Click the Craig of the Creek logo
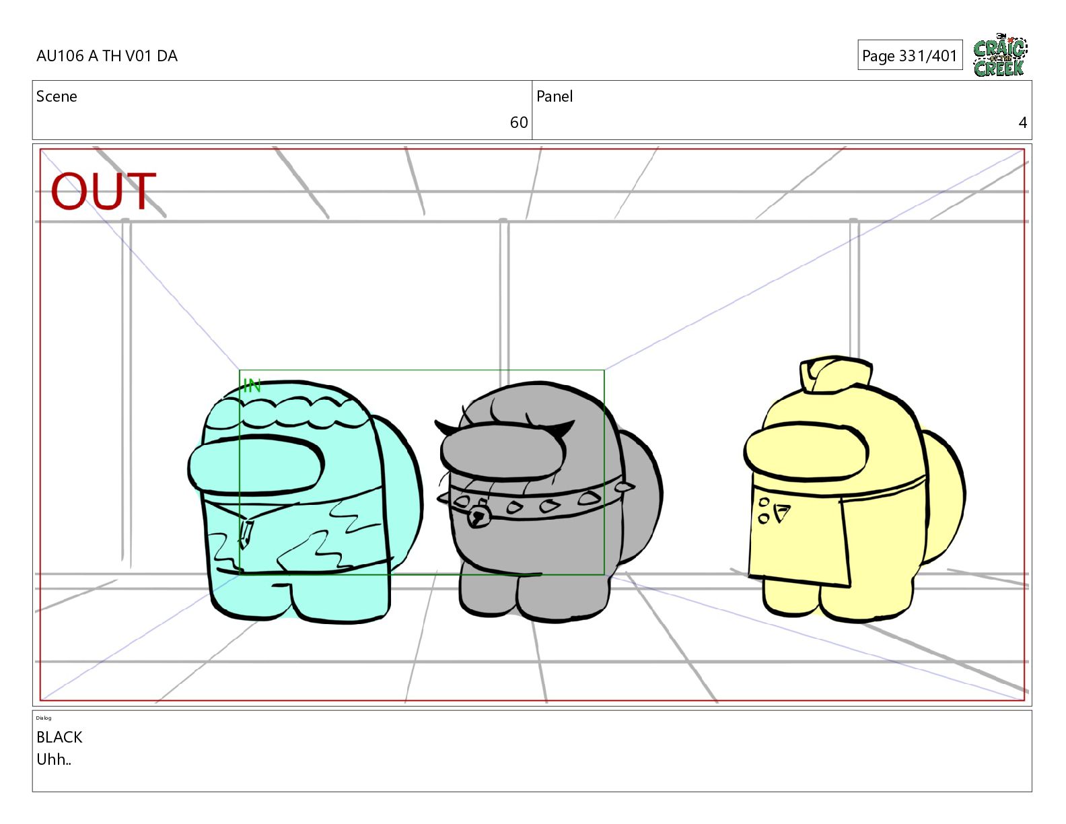1066x824 pixels. pos(1000,55)
